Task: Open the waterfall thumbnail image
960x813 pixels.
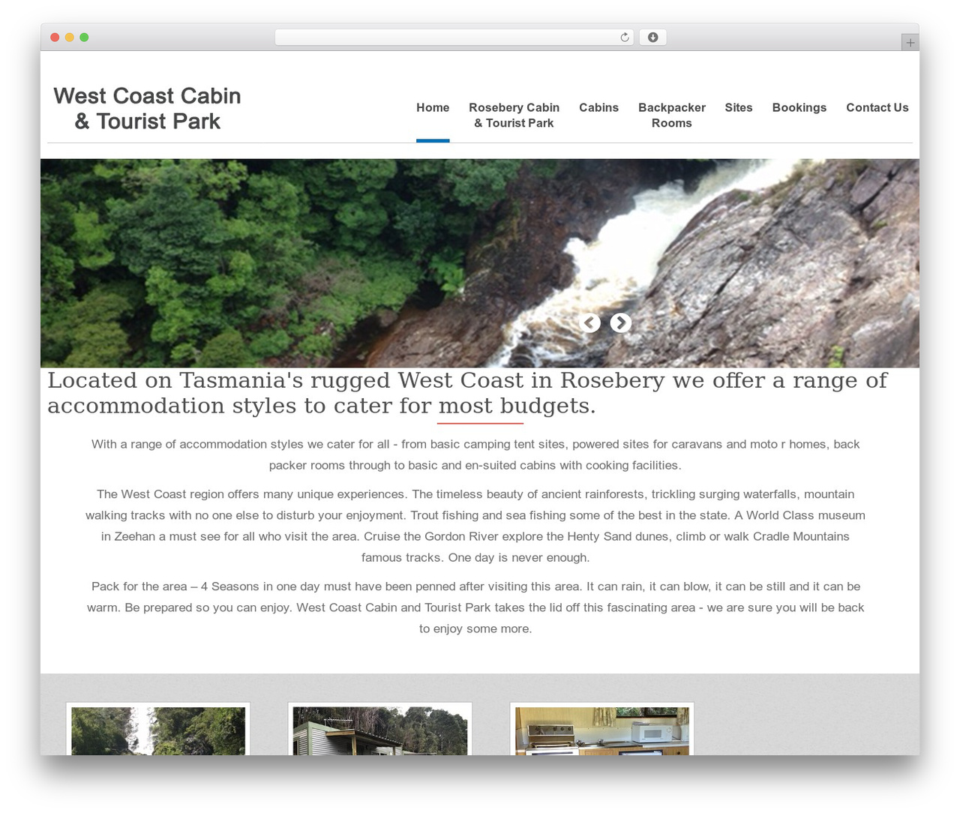Action: [x=158, y=730]
